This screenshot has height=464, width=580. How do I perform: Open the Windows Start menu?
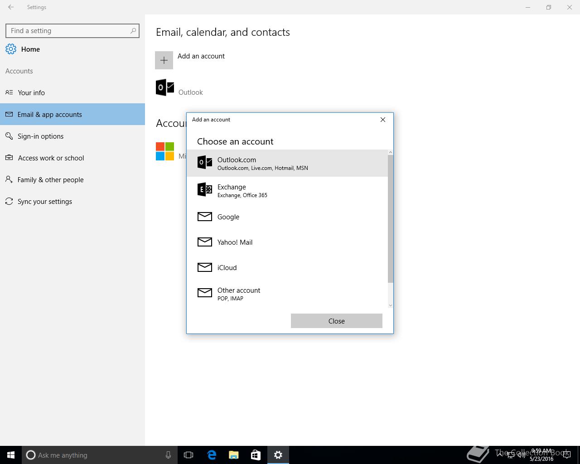[x=11, y=455]
